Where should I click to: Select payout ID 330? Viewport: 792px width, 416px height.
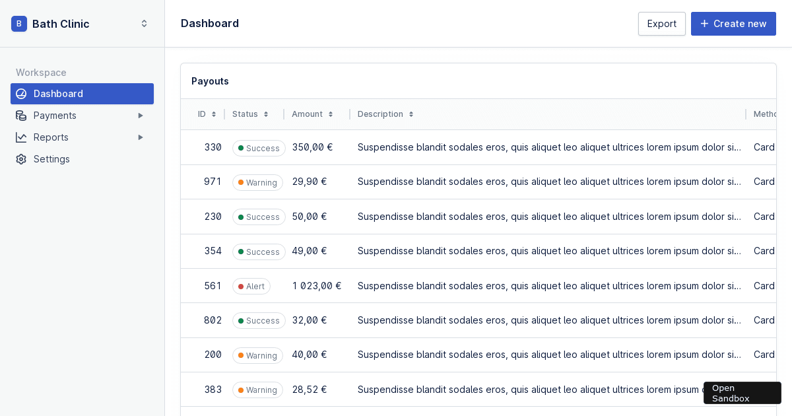(213, 147)
